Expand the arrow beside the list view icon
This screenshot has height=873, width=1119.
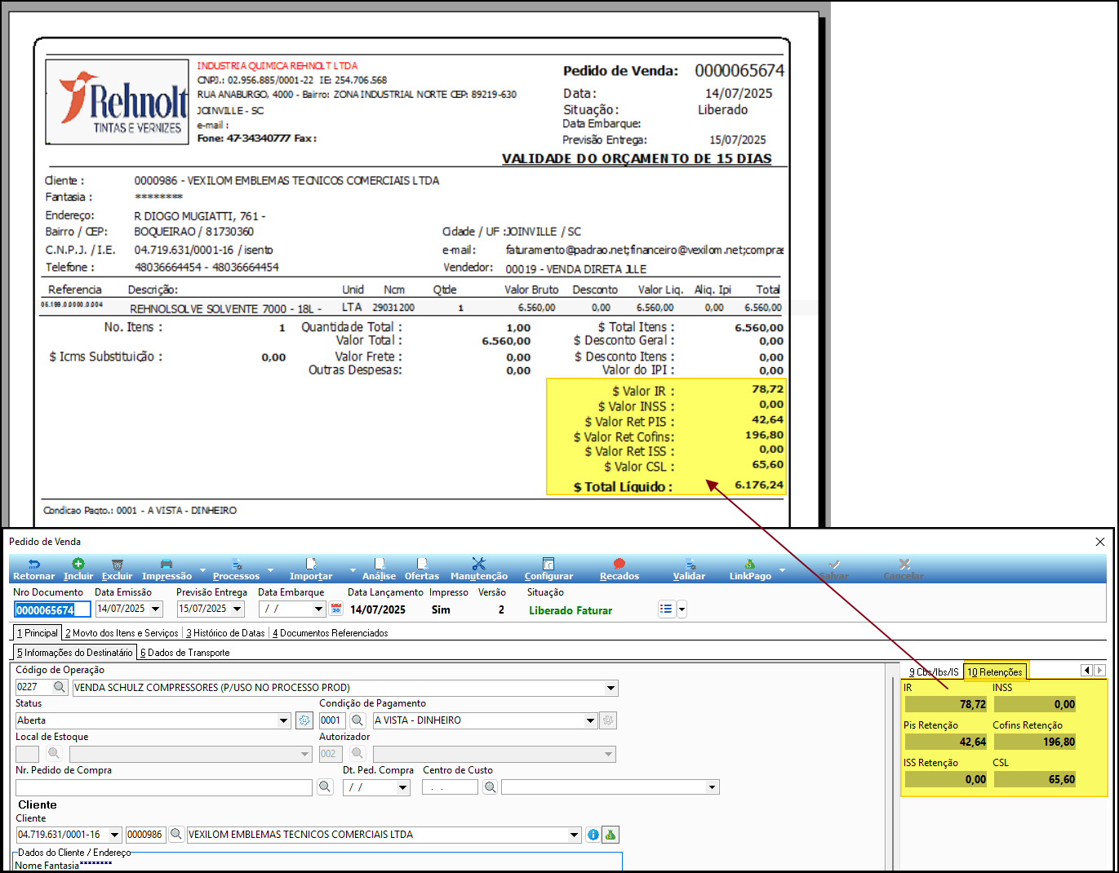click(682, 609)
